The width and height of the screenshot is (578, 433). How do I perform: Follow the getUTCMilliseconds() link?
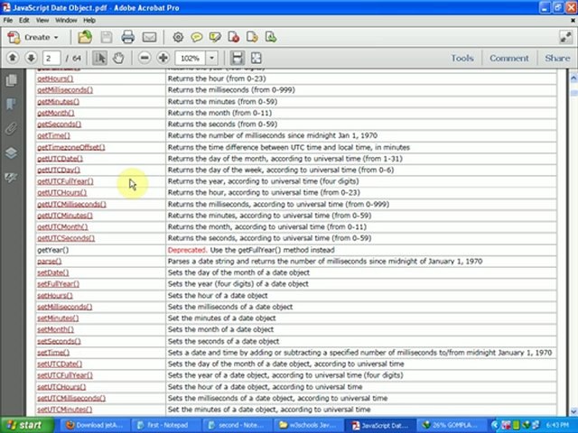(x=71, y=204)
